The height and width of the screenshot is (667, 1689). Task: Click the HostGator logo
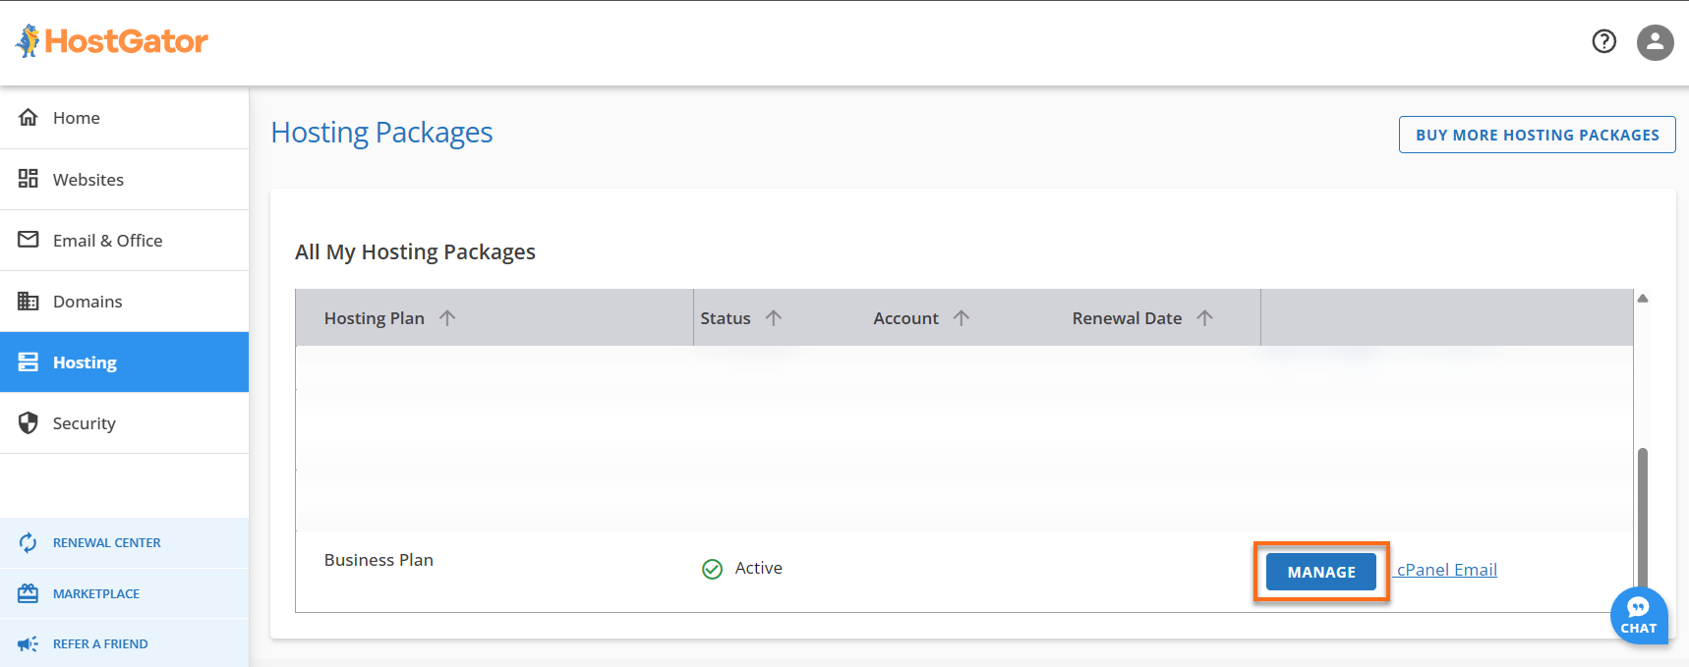click(x=111, y=41)
